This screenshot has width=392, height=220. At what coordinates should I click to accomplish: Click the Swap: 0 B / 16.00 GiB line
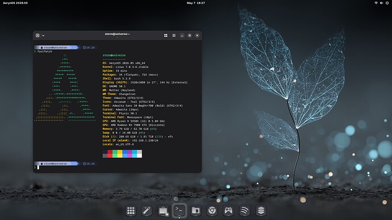124,133
